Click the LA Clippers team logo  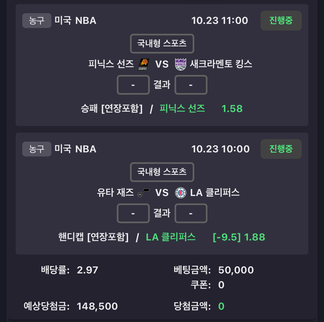181,193
